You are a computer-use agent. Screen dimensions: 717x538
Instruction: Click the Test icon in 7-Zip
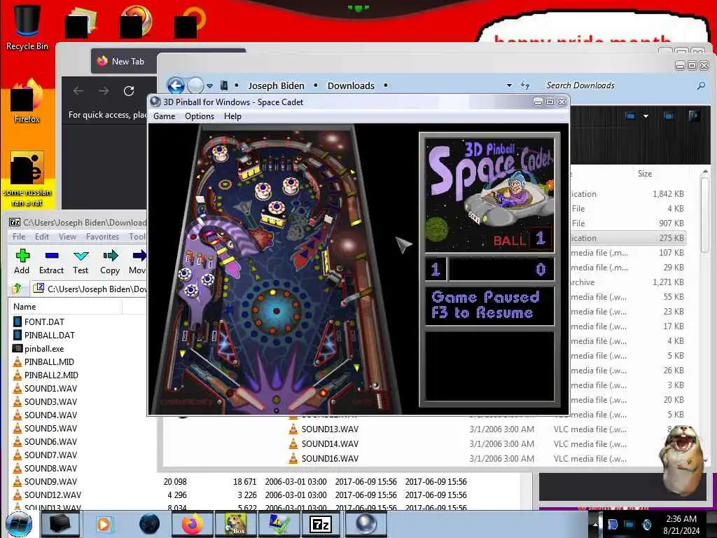(x=81, y=256)
